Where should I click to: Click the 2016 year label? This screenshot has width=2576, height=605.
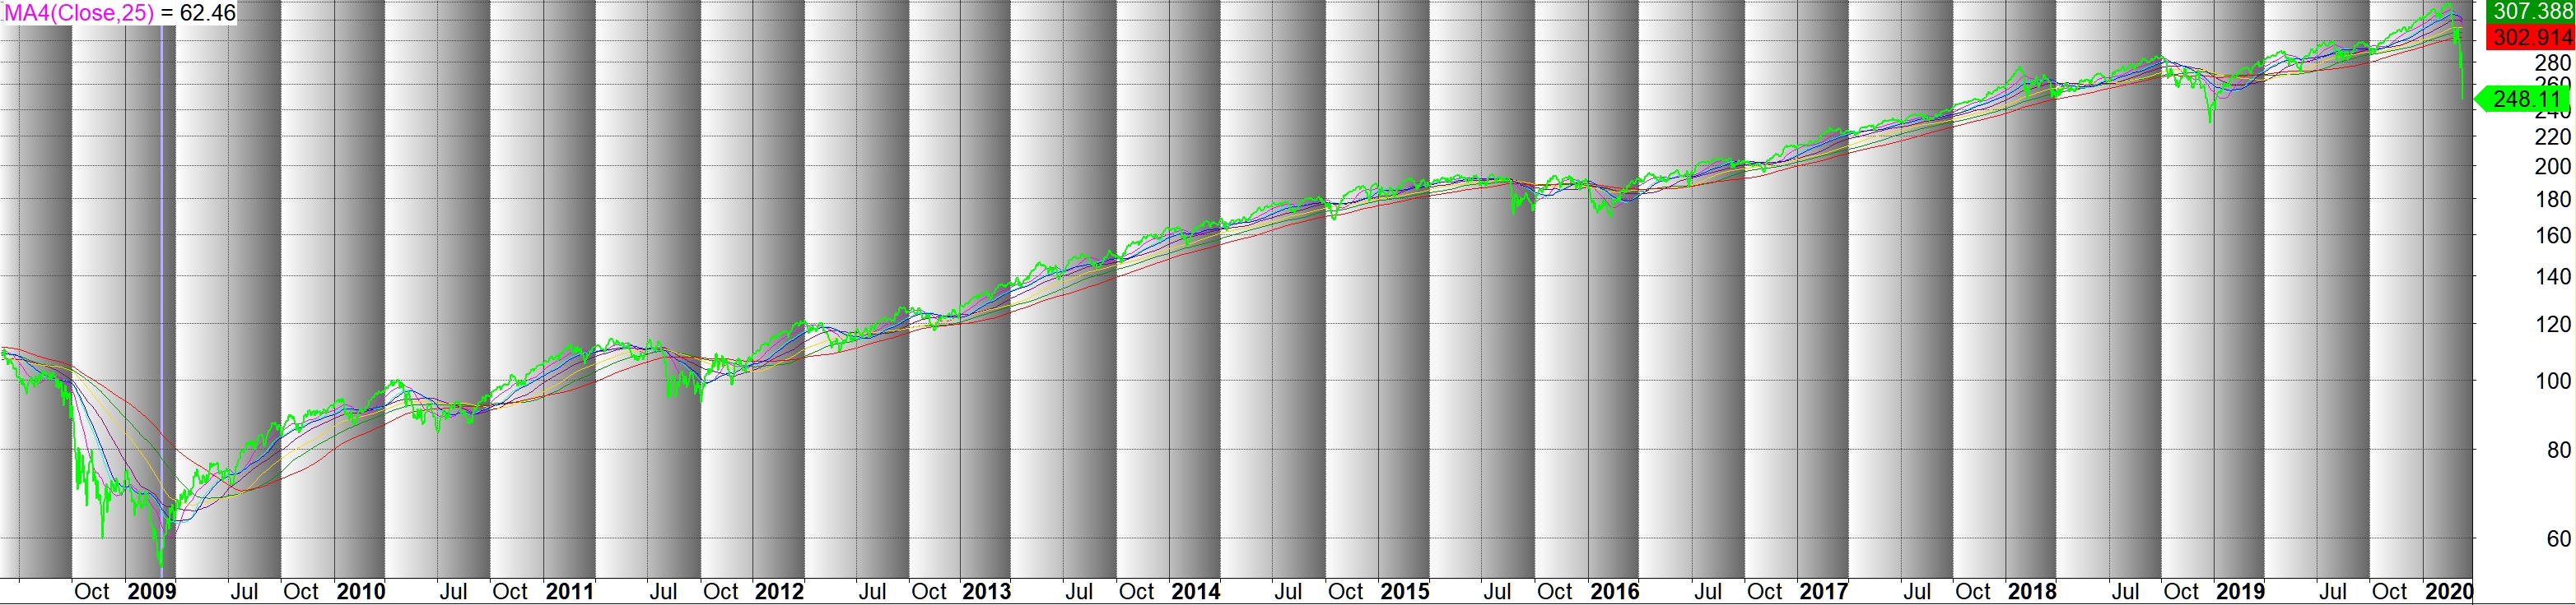(1614, 591)
